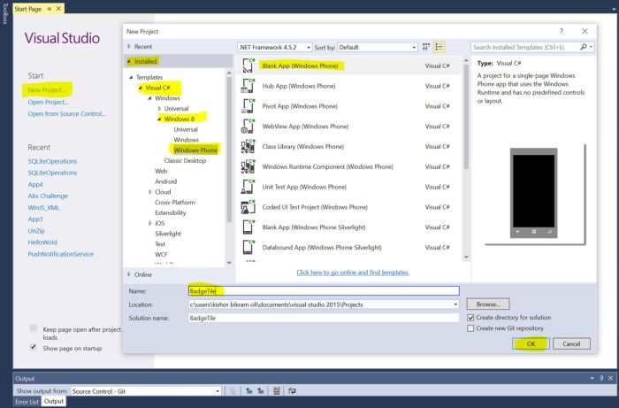Choose Databound App Silverlight template icon
This screenshot has width=619, height=408.
(248, 247)
